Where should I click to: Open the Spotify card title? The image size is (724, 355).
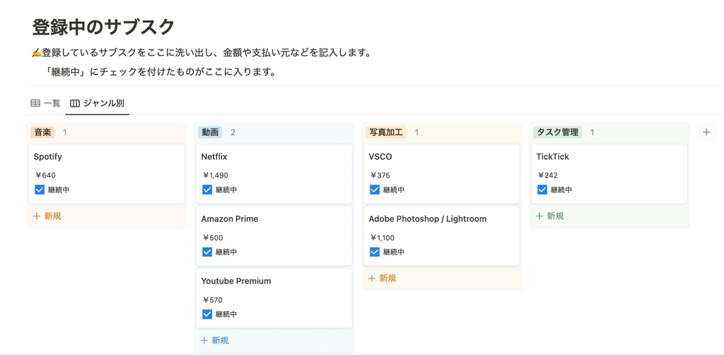[48, 157]
